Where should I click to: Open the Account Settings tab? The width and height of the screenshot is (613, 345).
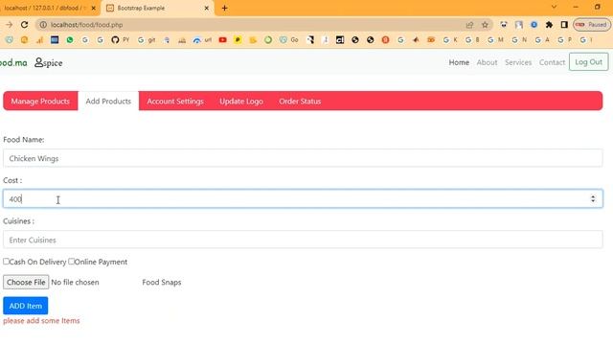coord(175,101)
